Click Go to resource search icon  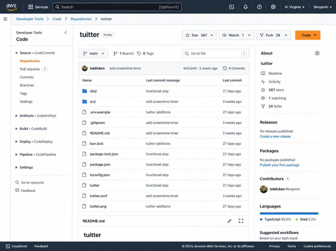click(x=17, y=183)
